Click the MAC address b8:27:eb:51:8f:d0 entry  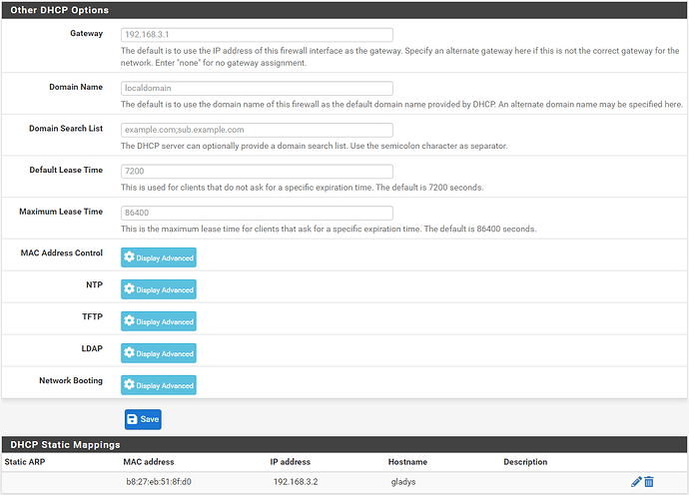pyautogui.click(x=158, y=482)
